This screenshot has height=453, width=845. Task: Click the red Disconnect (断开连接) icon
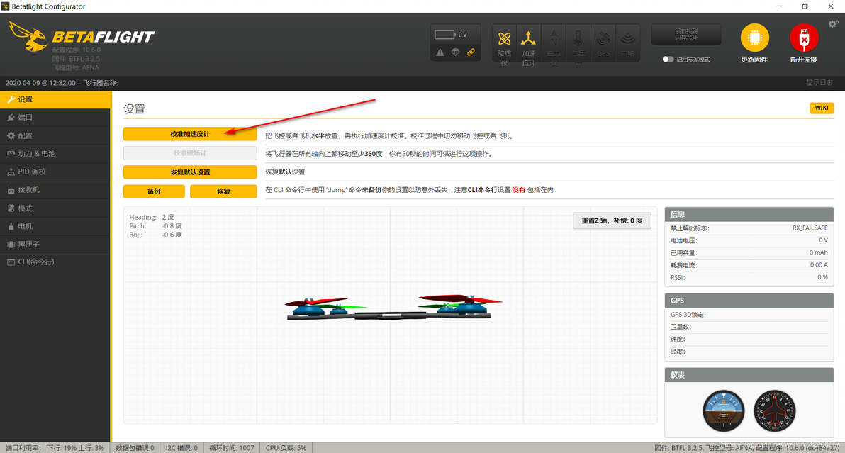tap(803, 38)
